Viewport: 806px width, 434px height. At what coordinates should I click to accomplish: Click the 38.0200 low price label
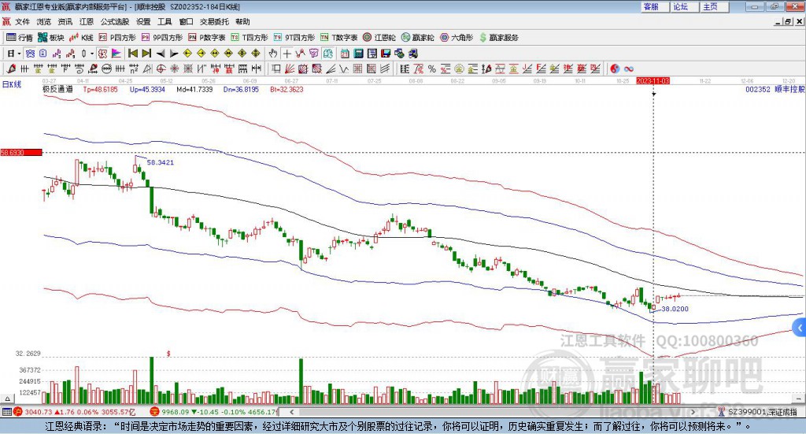tap(675, 309)
